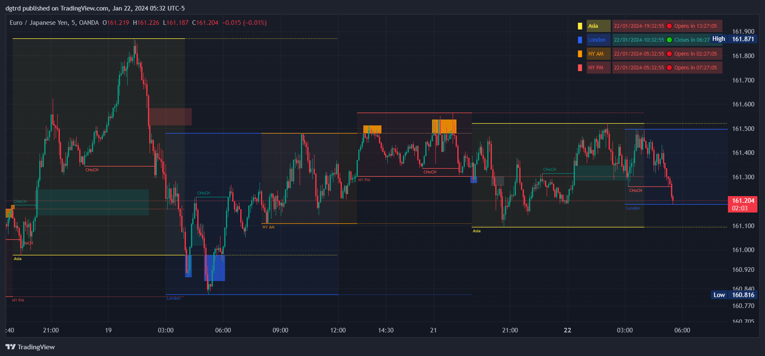Click the current price tag 161.204
765x356 pixels.
pos(743,201)
